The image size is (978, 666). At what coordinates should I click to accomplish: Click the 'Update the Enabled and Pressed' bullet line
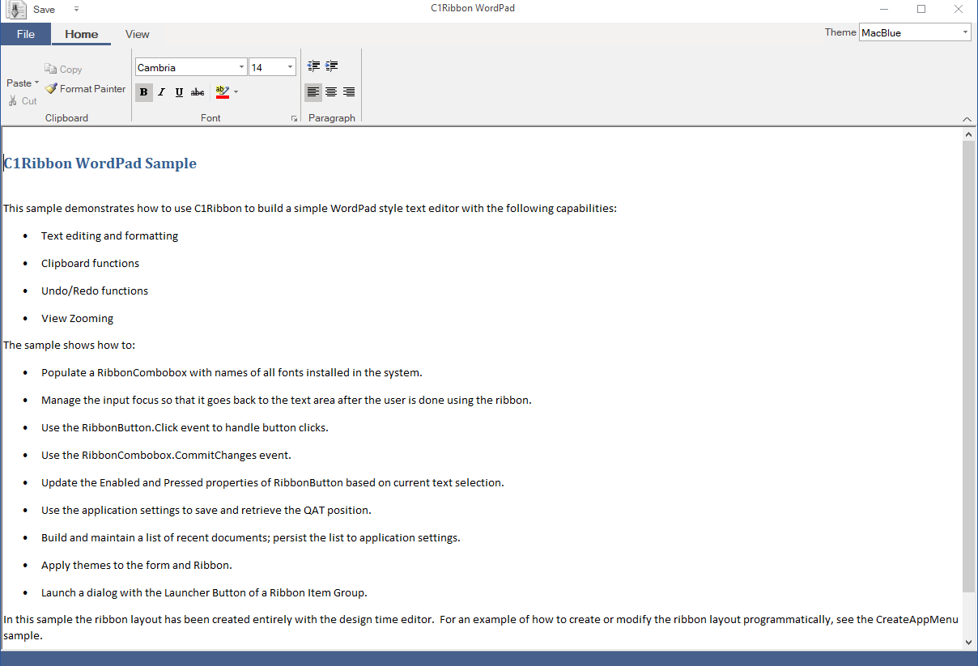pos(273,482)
